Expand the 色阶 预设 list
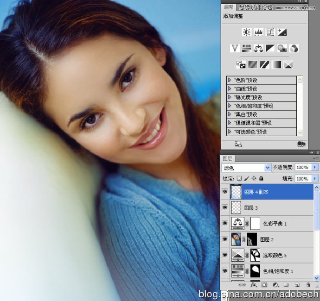This screenshot has height=301, width=320. [230, 80]
